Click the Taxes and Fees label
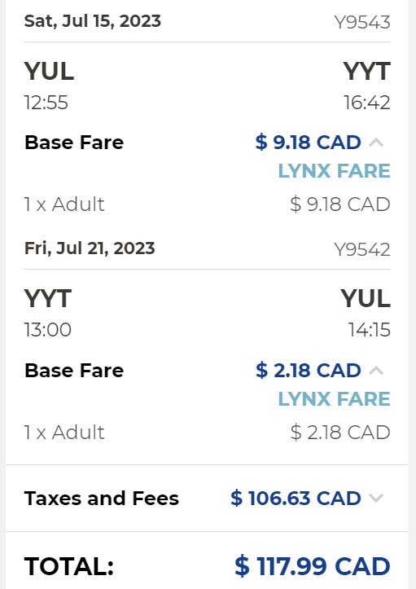The image size is (416, 589). pos(102,499)
